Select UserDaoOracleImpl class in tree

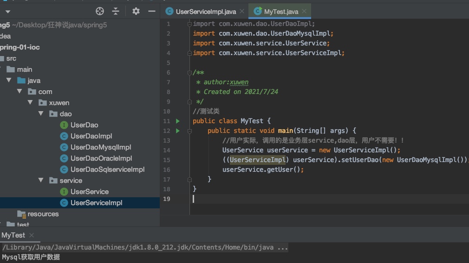click(x=101, y=158)
